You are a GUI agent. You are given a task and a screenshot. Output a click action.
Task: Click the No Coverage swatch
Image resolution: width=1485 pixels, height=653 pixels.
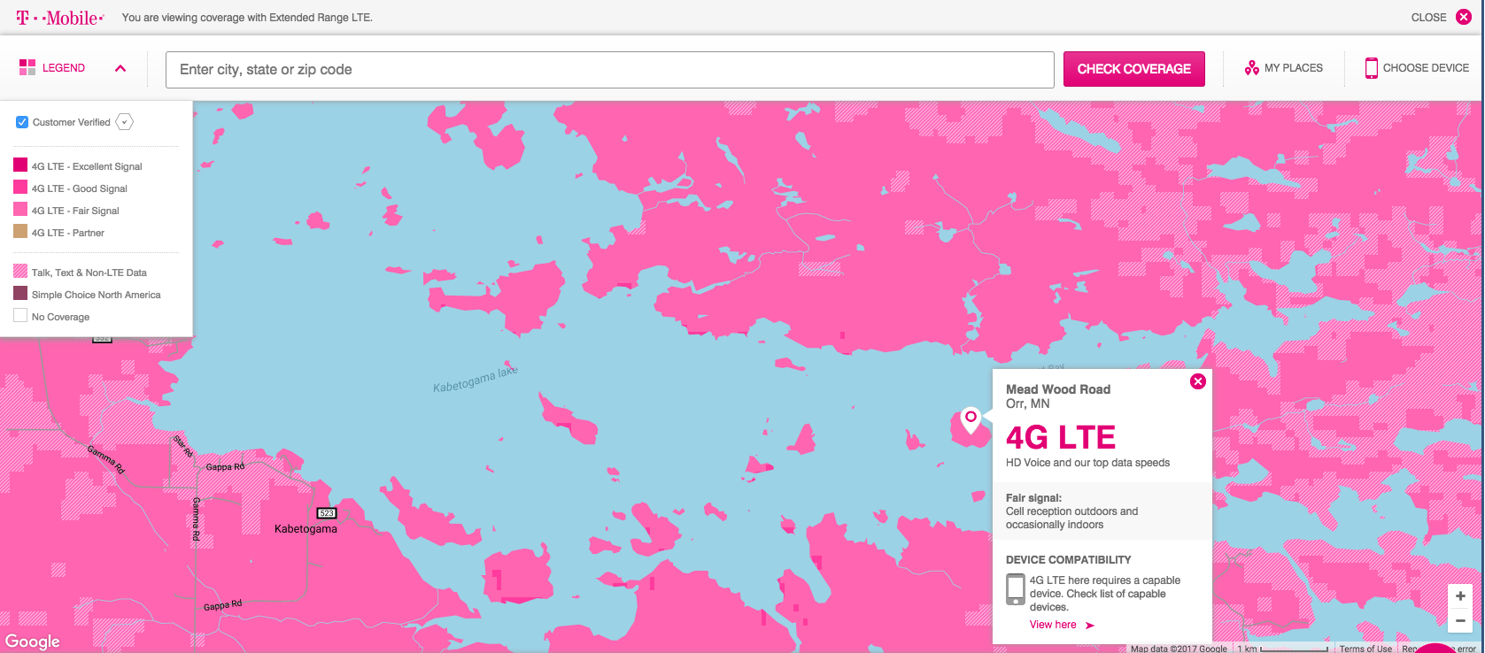point(20,315)
